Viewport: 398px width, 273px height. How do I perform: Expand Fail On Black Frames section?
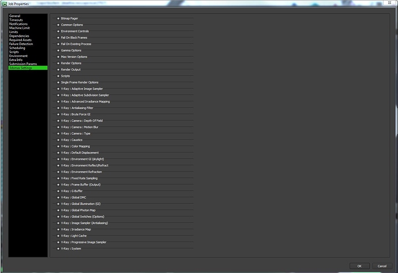pos(74,37)
